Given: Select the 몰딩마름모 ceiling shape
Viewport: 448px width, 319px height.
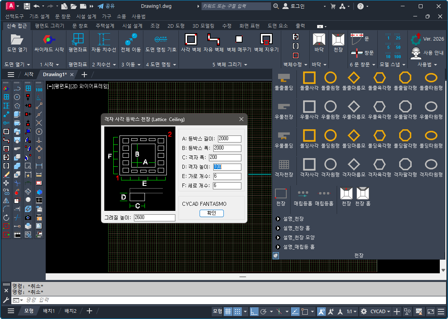Looking at the screenshot, I should (x=354, y=135).
